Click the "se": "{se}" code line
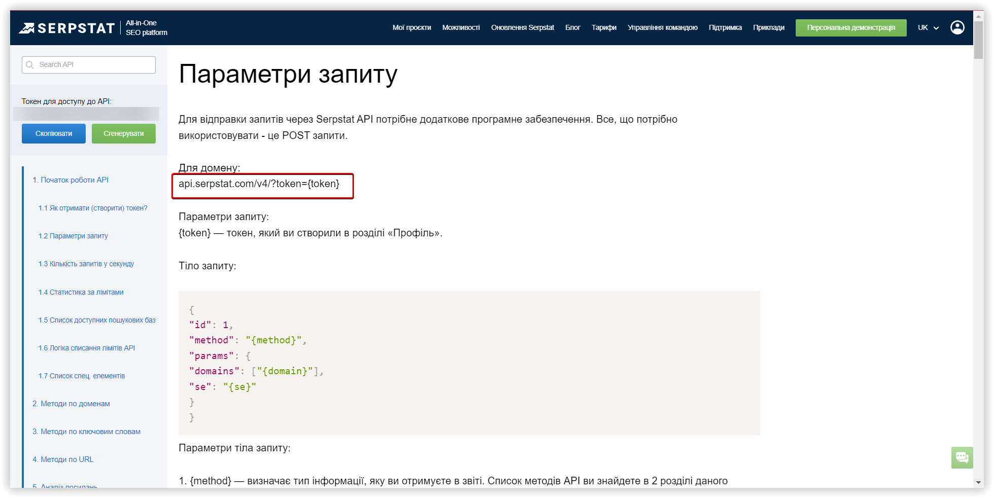The width and height of the screenshot is (994, 498). [x=223, y=387]
